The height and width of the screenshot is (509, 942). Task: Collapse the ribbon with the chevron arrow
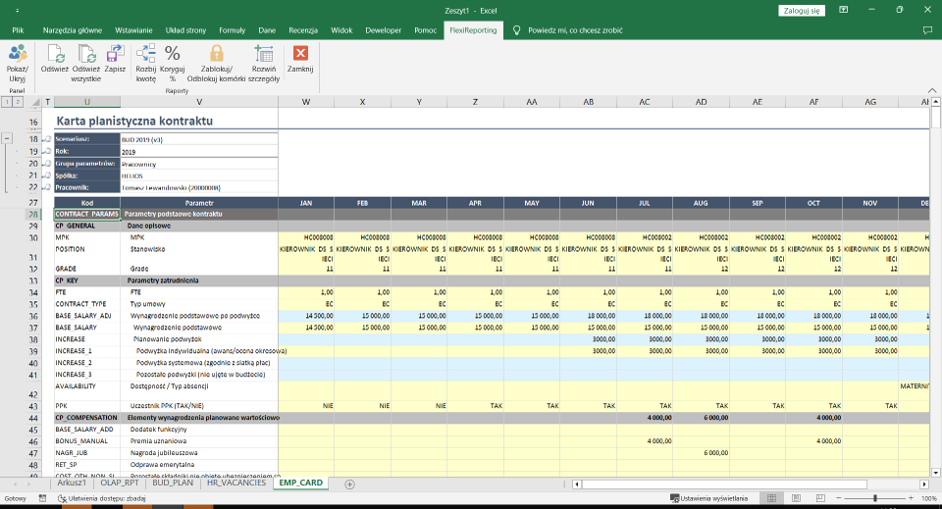(x=932, y=90)
